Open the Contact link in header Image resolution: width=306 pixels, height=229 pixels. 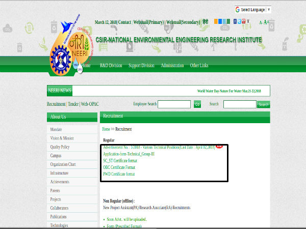click(x=124, y=22)
